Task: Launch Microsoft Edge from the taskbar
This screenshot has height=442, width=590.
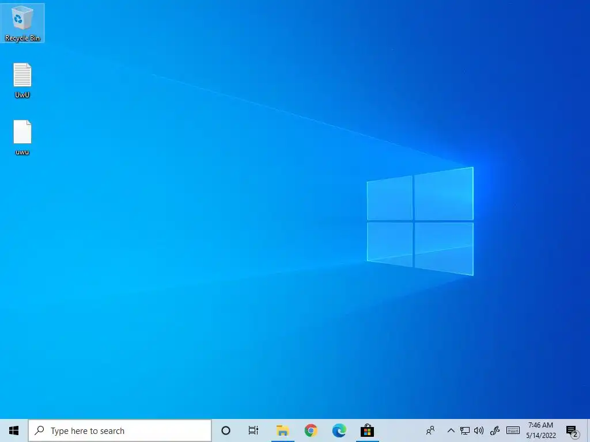Action: [x=339, y=430]
